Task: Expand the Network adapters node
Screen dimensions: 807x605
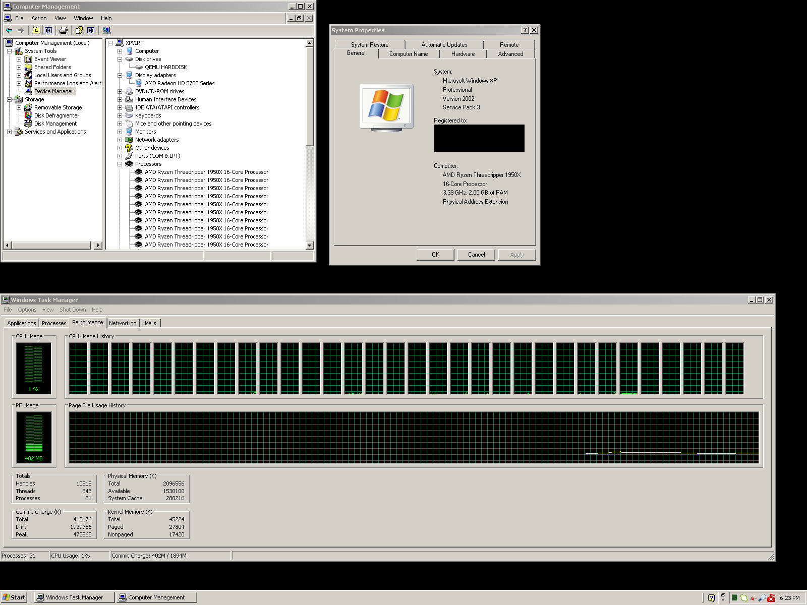Action: click(x=120, y=140)
